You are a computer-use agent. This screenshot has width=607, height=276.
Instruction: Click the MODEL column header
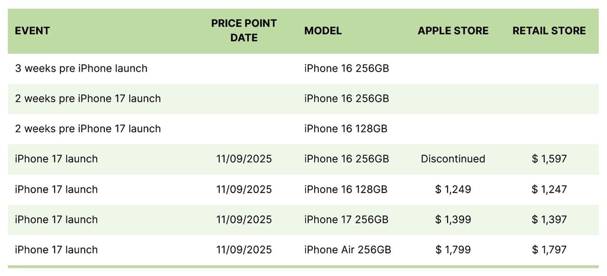tap(323, 31)
